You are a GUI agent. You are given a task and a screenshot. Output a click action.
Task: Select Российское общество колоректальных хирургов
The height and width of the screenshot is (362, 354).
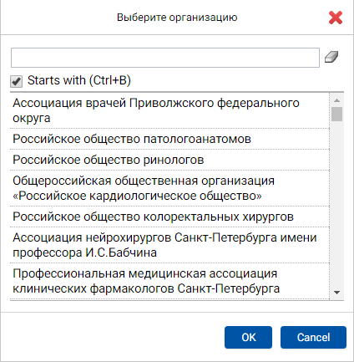coord(169,217)
